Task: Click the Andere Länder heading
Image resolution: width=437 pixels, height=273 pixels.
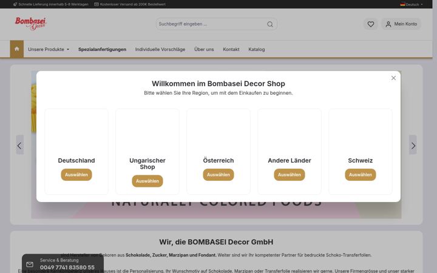Action: click(290, 160)
